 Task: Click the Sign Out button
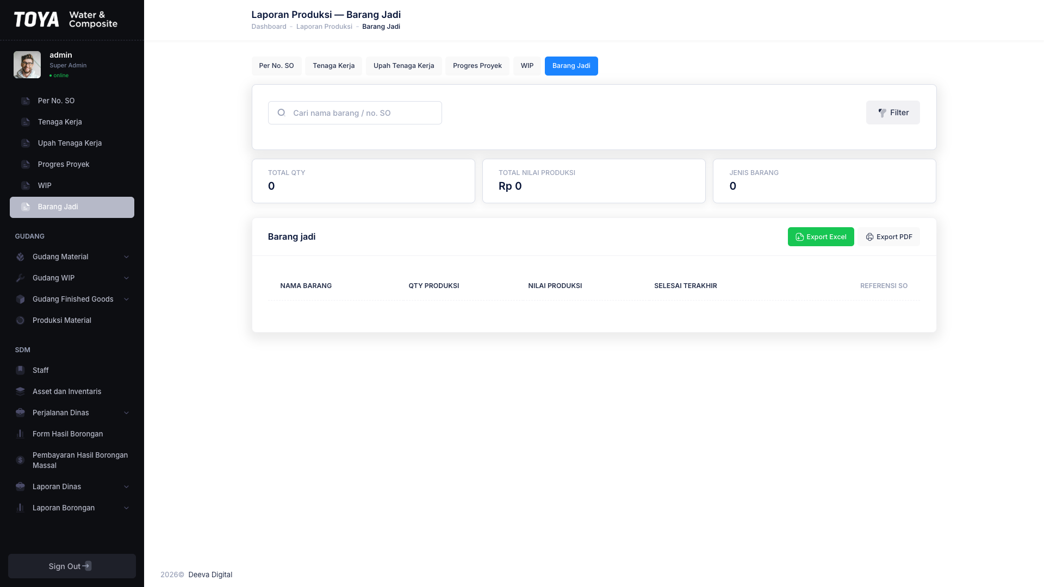coord(72,566)
